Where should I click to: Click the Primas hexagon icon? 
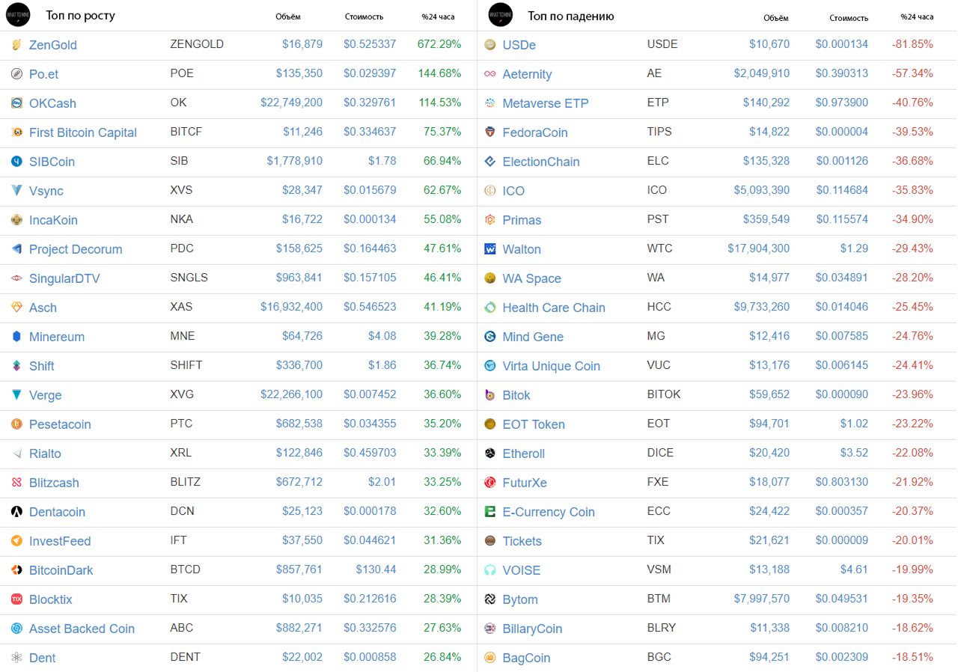(x=490, y=220)
